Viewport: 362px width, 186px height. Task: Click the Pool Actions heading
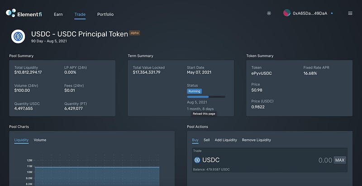(x=197, y=127)
